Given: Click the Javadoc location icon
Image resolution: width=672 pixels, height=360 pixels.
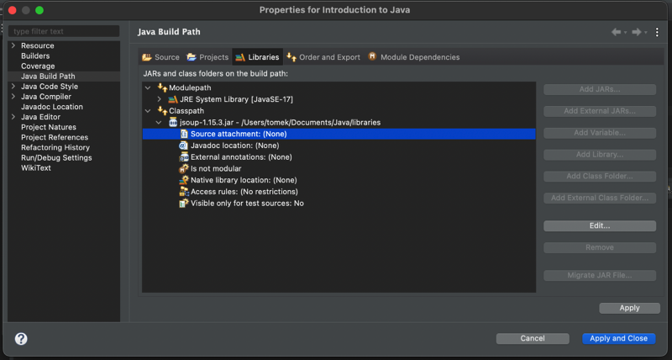Looking at the screenshot, I should (x=184, y=146).
